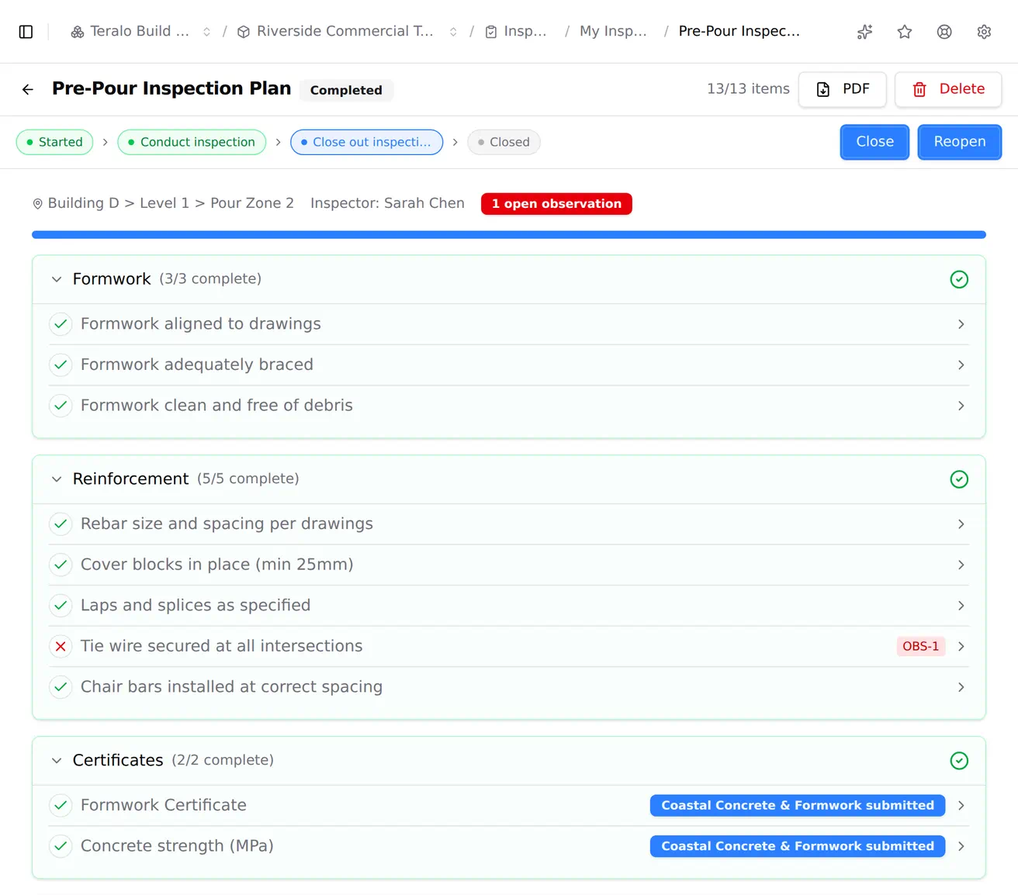The width and height of the screenshot is (1018, 895).
Task: Click the AI sparkle icon in header
Action: 864,32
